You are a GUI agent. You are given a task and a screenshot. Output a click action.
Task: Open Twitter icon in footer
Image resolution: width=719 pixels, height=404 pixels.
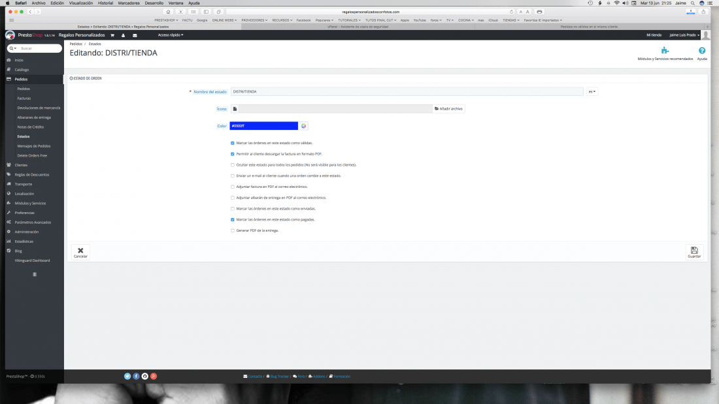coord(127,377)
